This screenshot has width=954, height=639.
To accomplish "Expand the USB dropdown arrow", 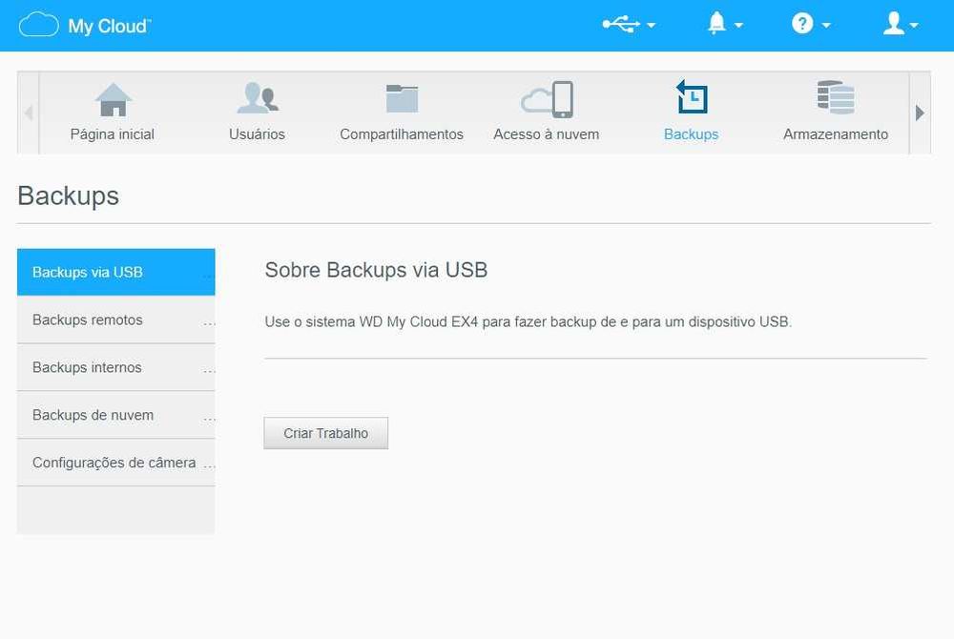I will pos(651,26).
